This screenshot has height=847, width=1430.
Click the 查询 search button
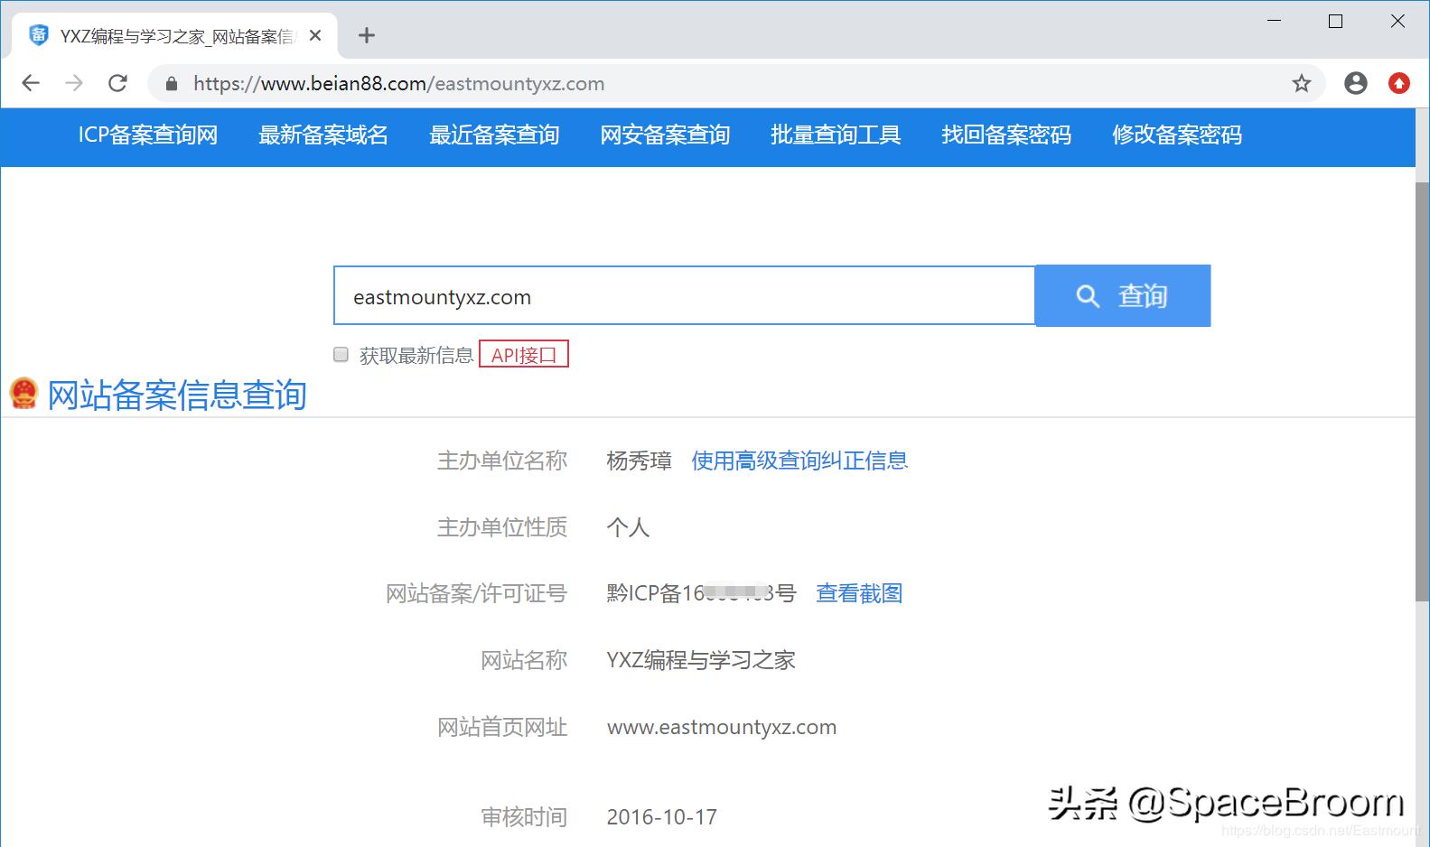click(x=1123, y=295)
